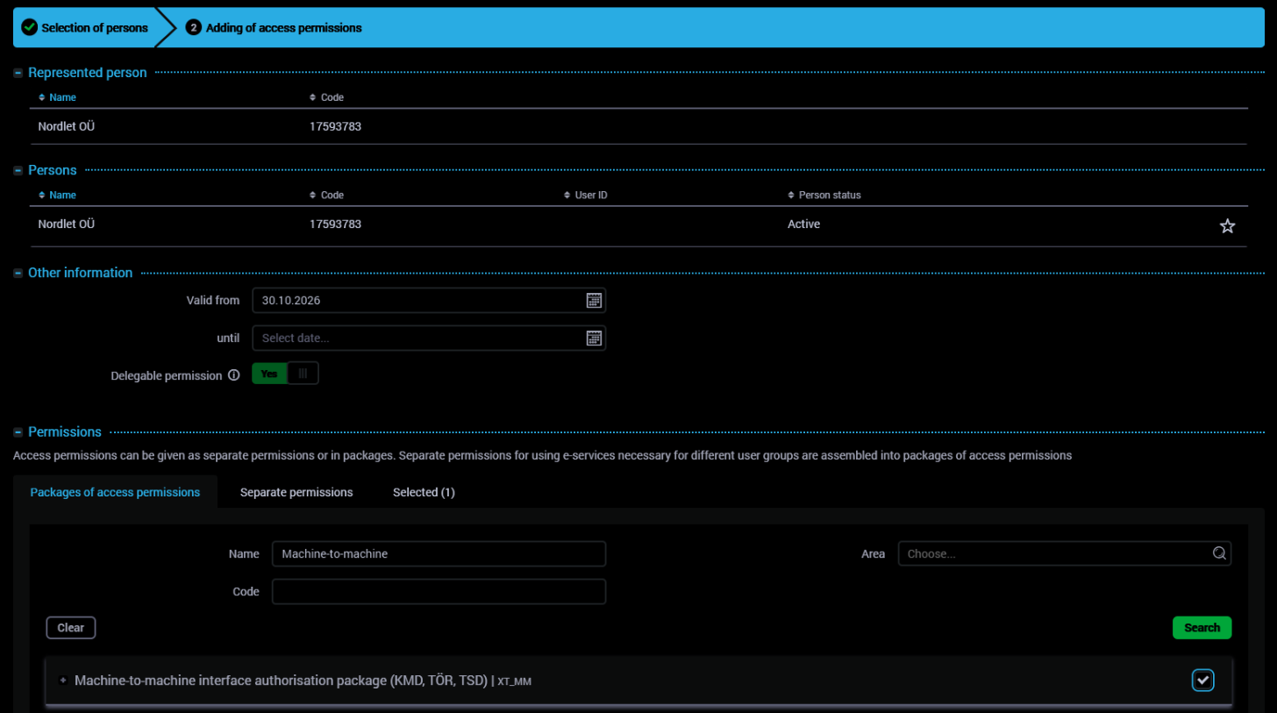Screen dimensions: 1277x713
Task: Collapse the Represented person section
Action: point(18,73)
